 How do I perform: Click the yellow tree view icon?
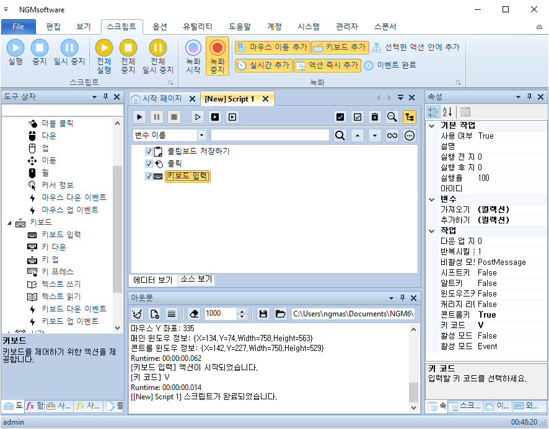pos(410,117)
